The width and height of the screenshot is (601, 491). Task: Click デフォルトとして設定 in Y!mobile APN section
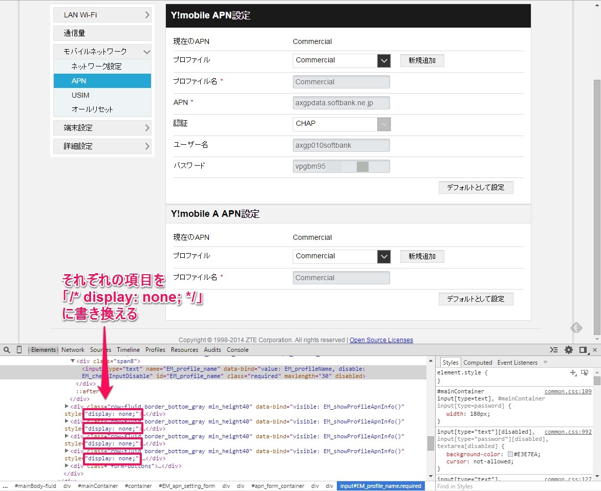(x=476, y=187)
